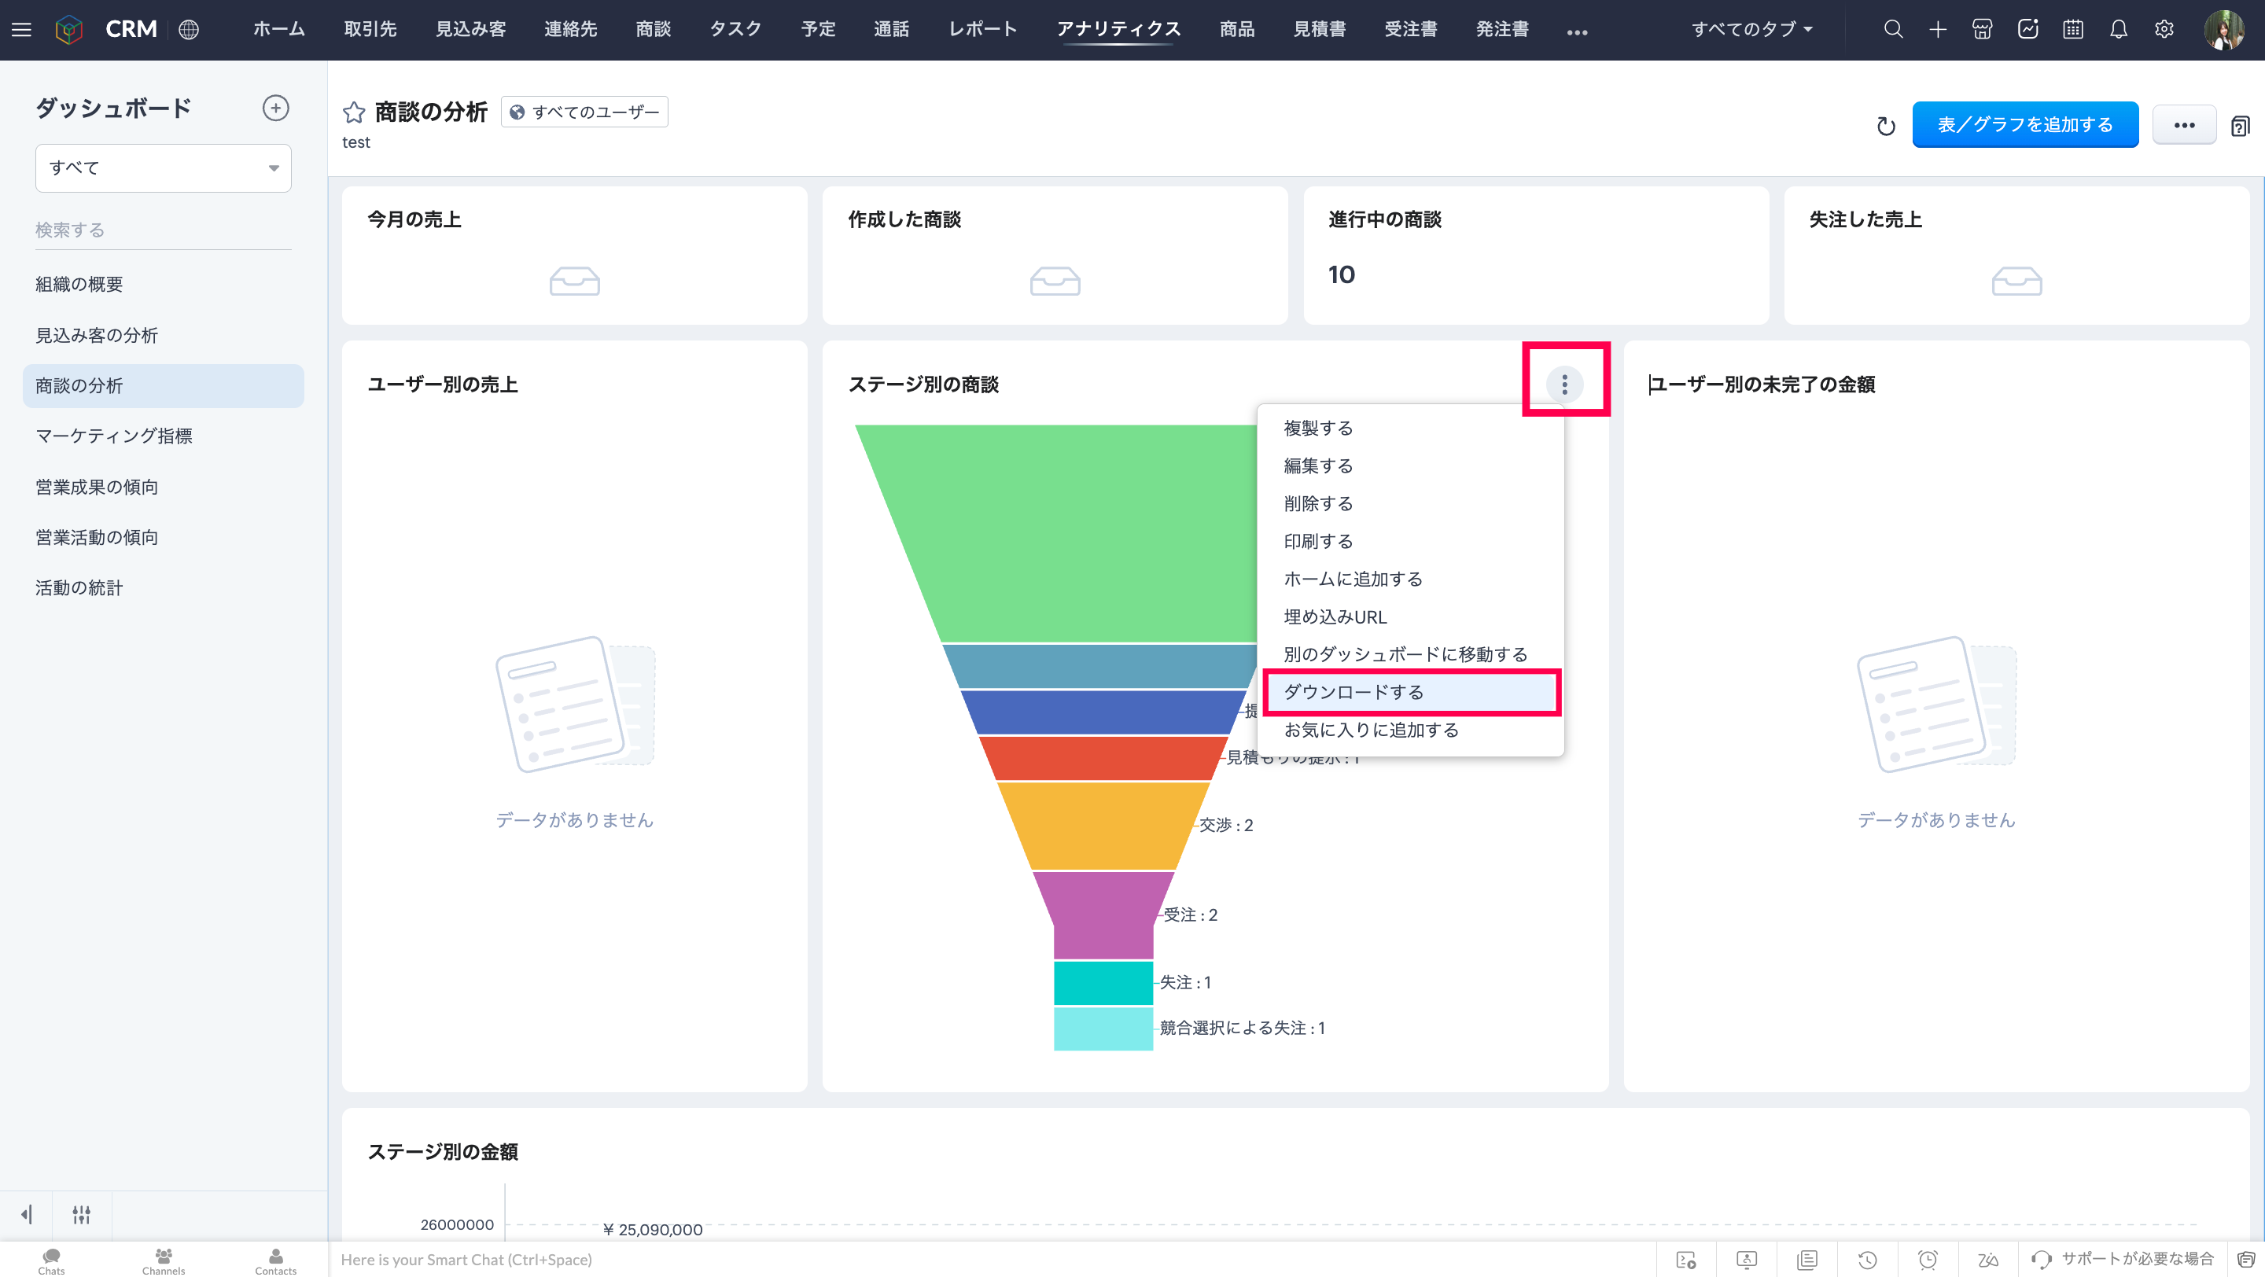
Task: Collapse the sidebar with arrow icon
Action: click(27, 1215)
